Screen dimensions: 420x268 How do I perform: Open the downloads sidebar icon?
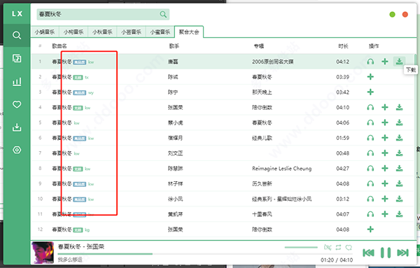tap(17, 127)
